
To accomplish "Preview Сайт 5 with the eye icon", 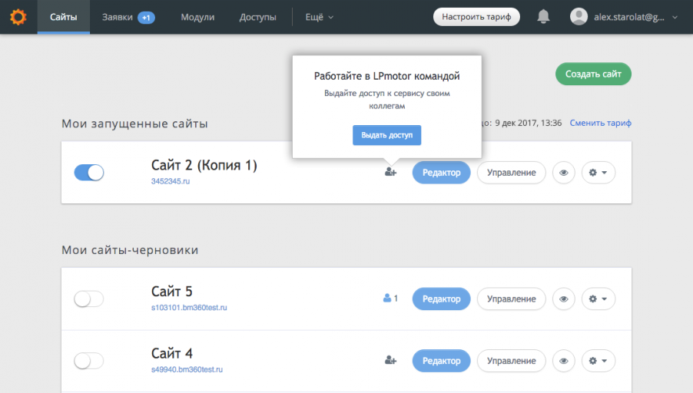I will 563,299.
